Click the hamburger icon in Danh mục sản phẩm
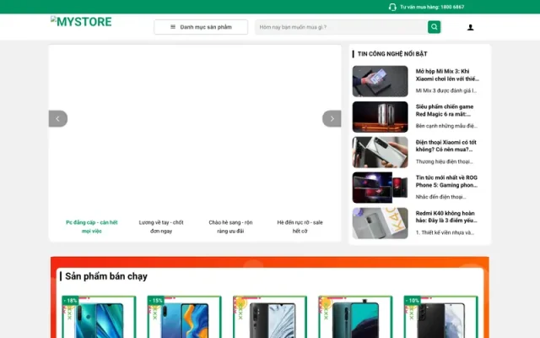540x338 pixels. (x=173, y=27)
